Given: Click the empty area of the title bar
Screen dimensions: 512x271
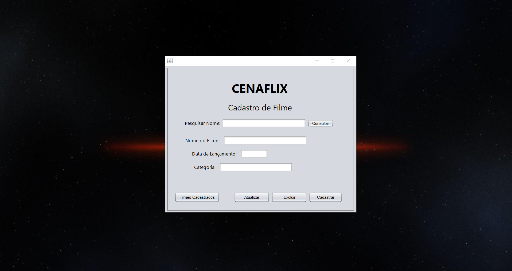Looking at the screenshot, I should click(x=240, y=61).
